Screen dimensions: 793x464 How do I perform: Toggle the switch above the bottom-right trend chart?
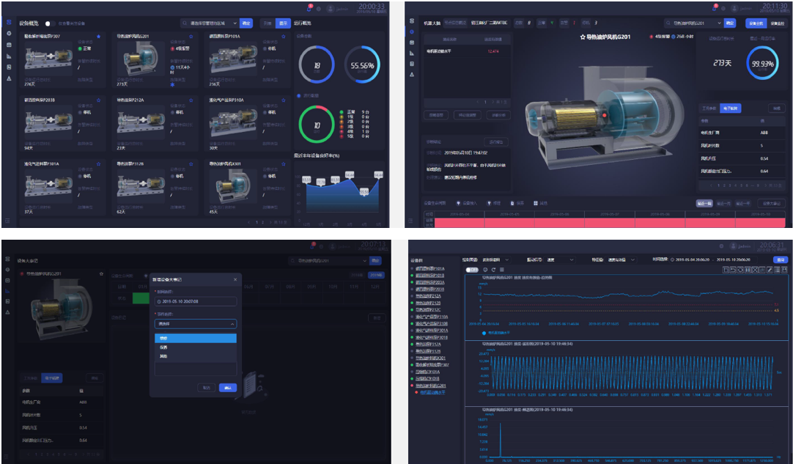tap(471, 270)
